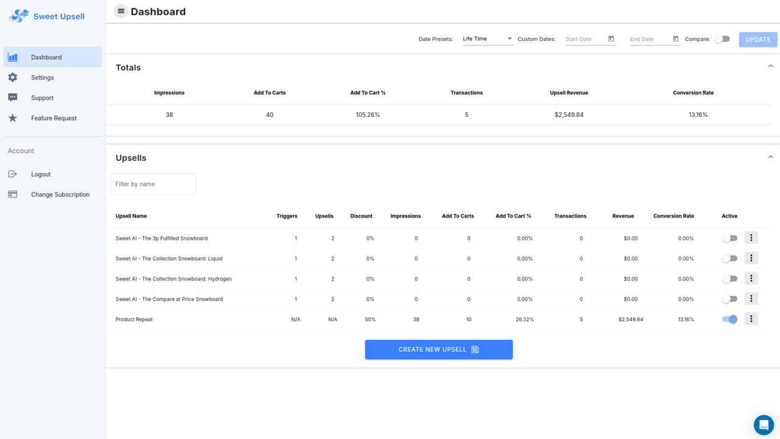This screenshot has width=780, height=439.
Task: Activate the Sweet AI 3p Fulfilled Snowboard upsell
Action: (729, 238)
